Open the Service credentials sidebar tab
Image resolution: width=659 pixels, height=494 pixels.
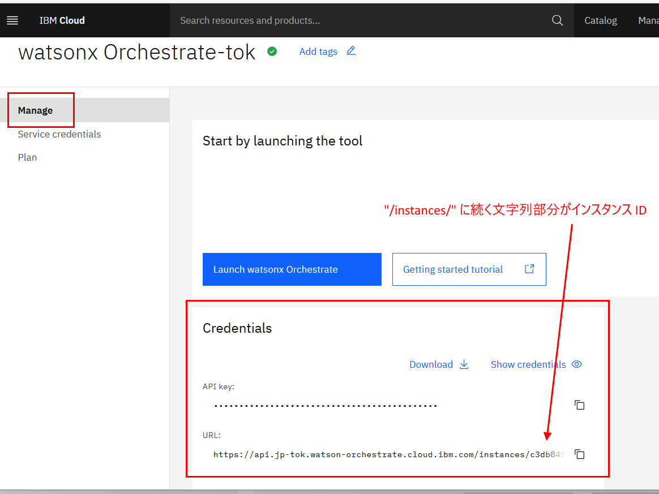(x=59, y=134)
